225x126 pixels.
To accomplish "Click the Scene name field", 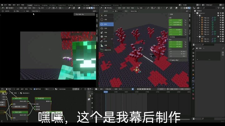I will pos(189,5).
